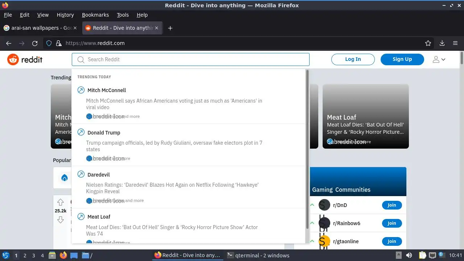Select Donald Trump trending suggestion
Image resolution: width=464 pixels, height=261 pixels.
point(189,145)
